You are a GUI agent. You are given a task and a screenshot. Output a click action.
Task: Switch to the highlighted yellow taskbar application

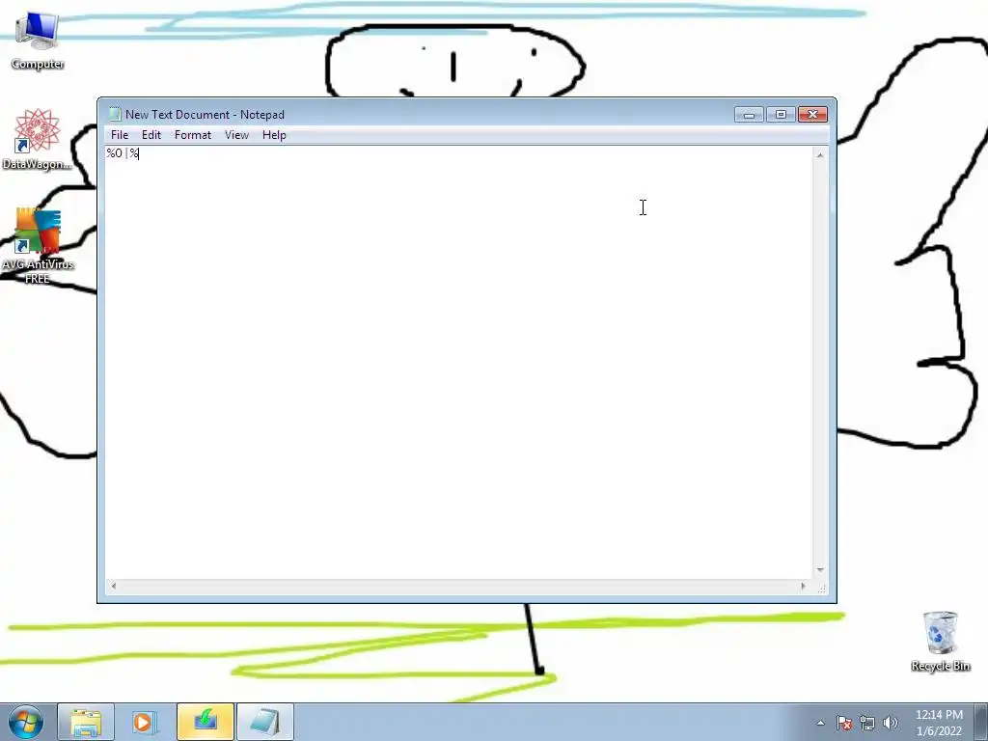click(206, 722)
